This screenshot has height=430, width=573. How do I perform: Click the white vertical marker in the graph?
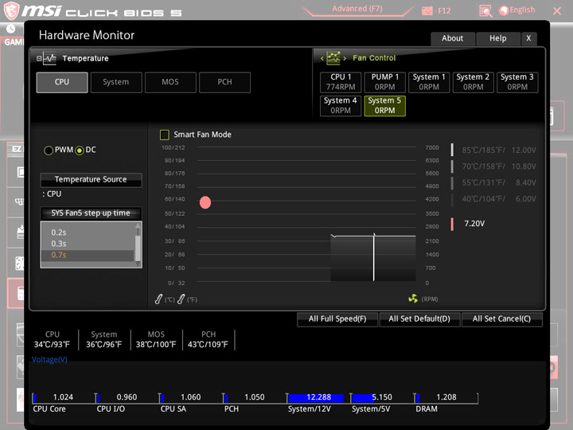[373, 257]
